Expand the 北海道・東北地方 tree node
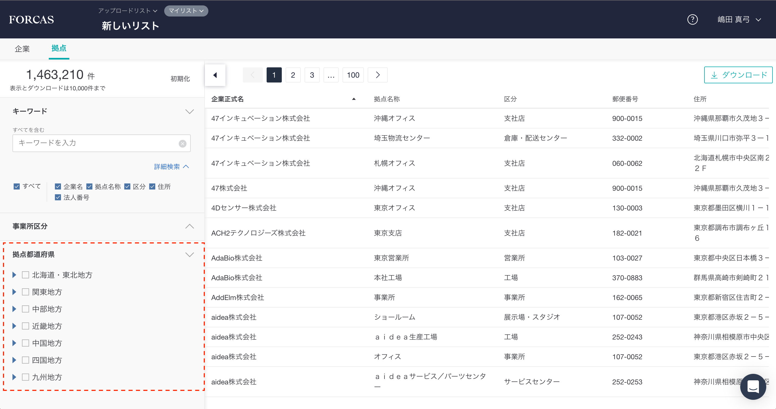 click(14, 275)
